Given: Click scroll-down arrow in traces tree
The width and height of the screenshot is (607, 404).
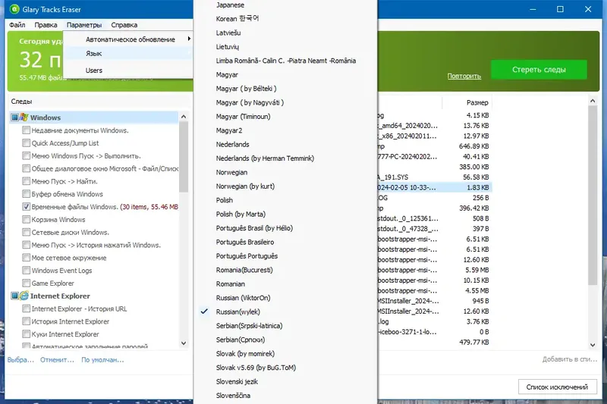Looking at the screenshot, I should tap(184, 343).
